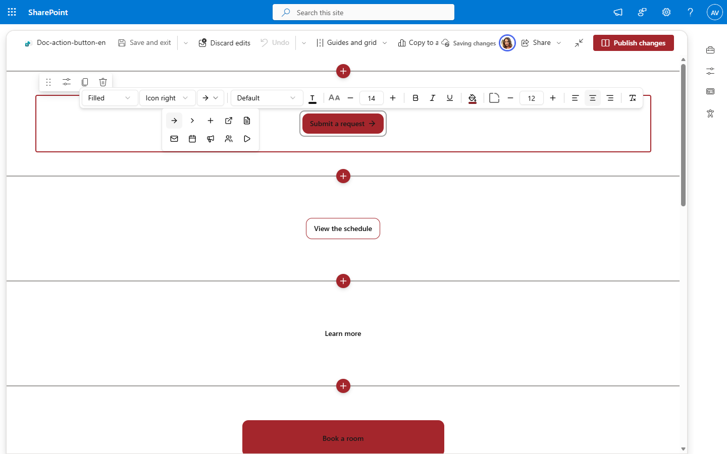Click Save and exit
Screen dimensions: 727x454
click(x=144, y=43)
